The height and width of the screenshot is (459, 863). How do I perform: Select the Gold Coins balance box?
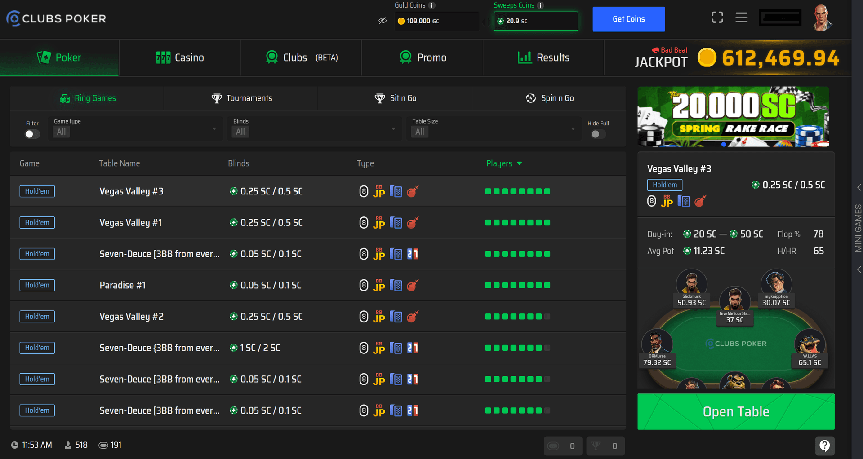tap(436, 21)
